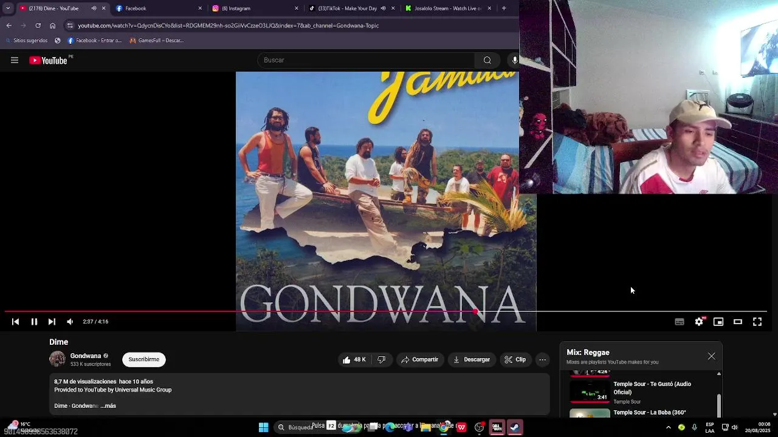This screenshot has width=778, height=437.
Task: Open the YouTube hamburger guide menu
Action: (x=15, y=60)
